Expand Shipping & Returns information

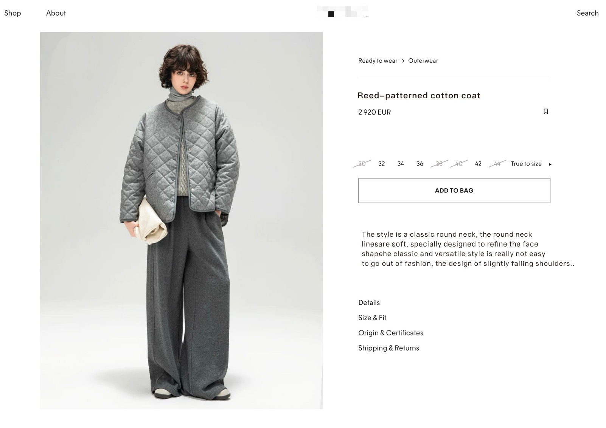coord(388,348)
